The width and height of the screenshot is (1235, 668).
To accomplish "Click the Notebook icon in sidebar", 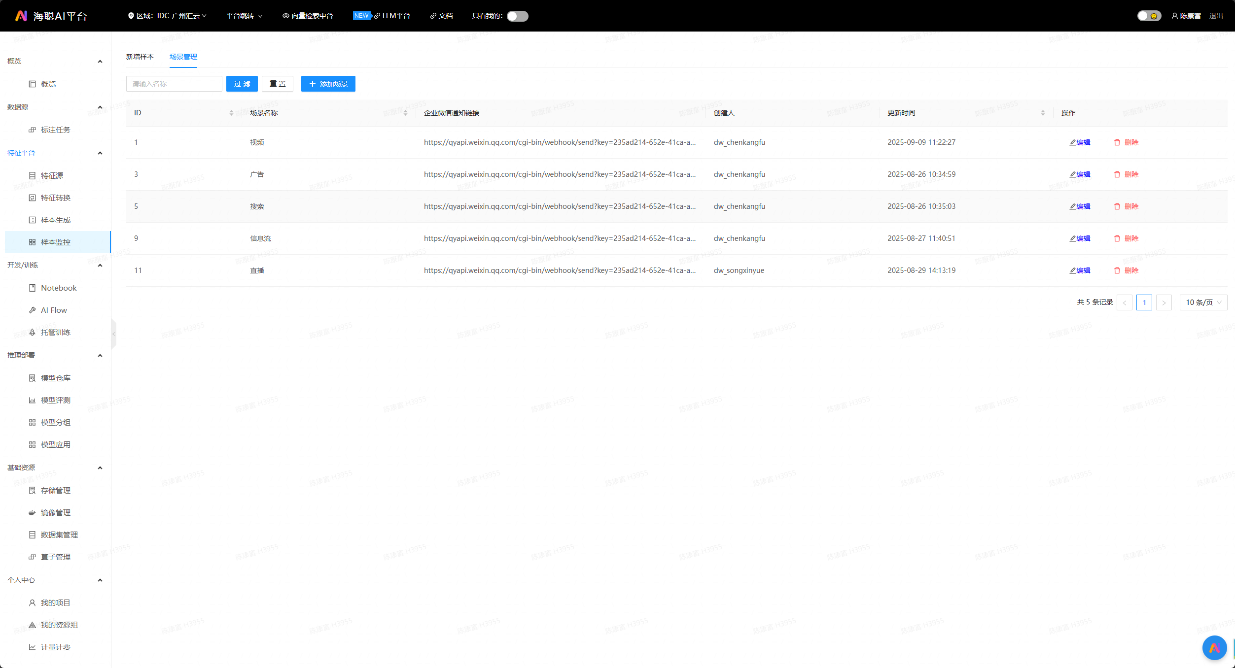I will (x=32, y=288).
